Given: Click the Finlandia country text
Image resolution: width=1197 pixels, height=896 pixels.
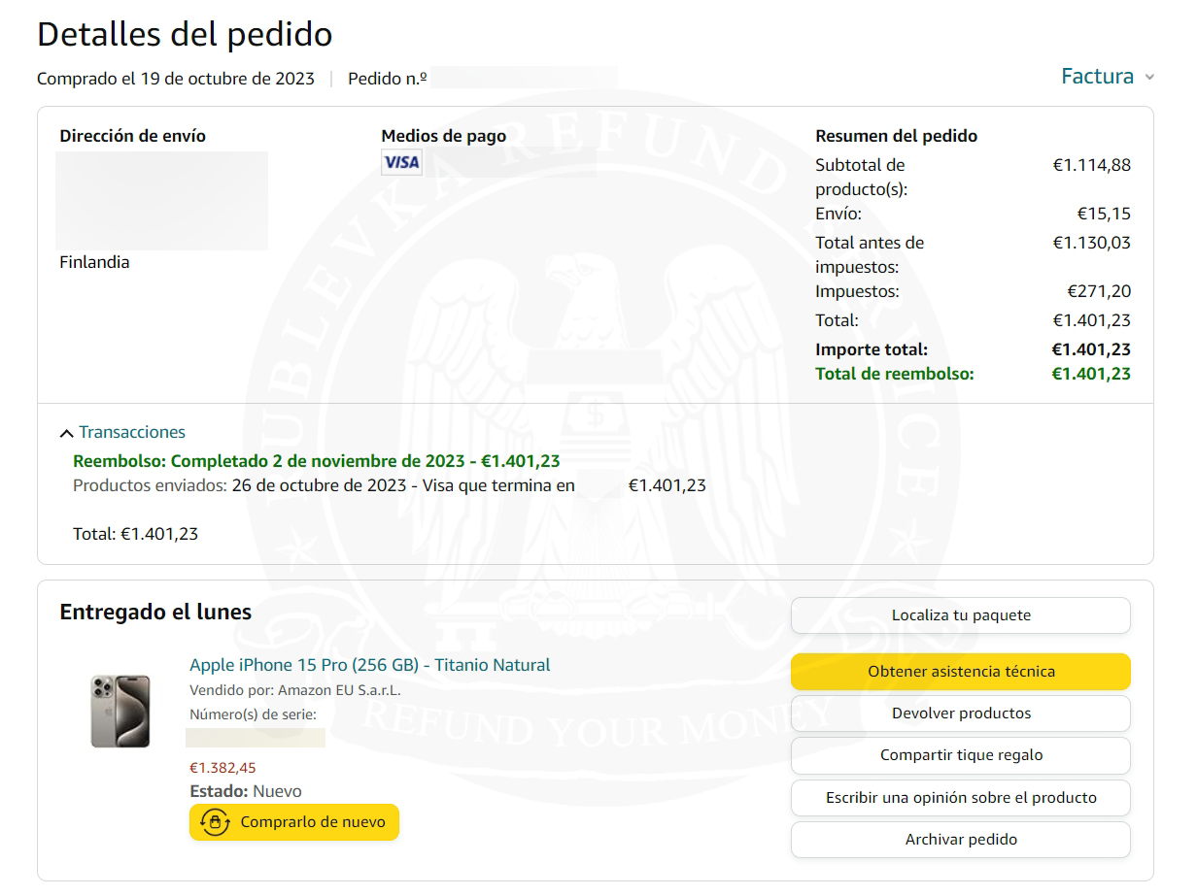Looking at the screenshot, I should (x=94, y=262).
